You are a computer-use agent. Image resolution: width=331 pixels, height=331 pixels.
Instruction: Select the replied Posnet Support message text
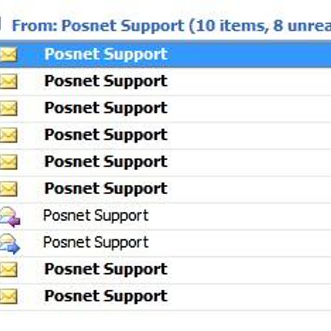pyautogui.click(x=96, y=215)
